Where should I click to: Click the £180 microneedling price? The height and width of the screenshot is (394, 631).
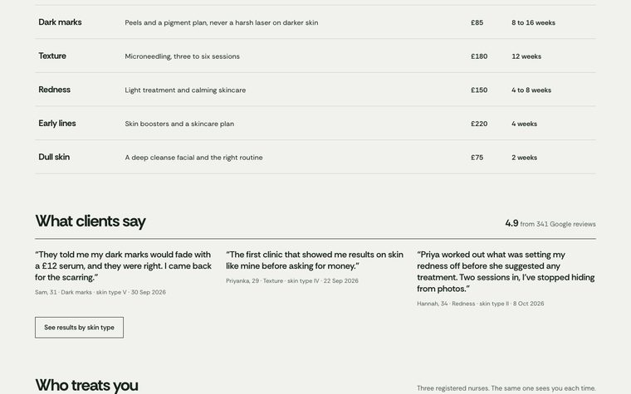tap(479, 56)
